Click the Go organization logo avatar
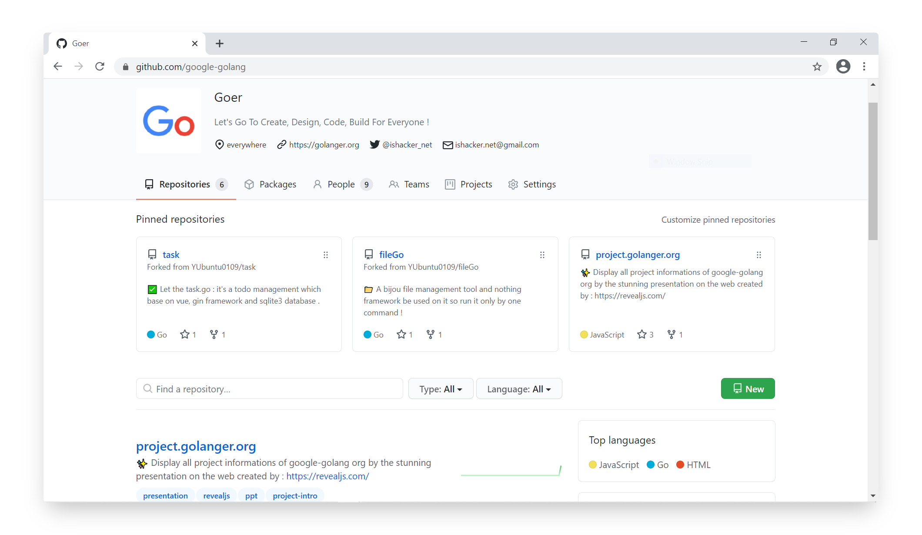The height and width of the screenshot is (535, 922). coord(169,121)
